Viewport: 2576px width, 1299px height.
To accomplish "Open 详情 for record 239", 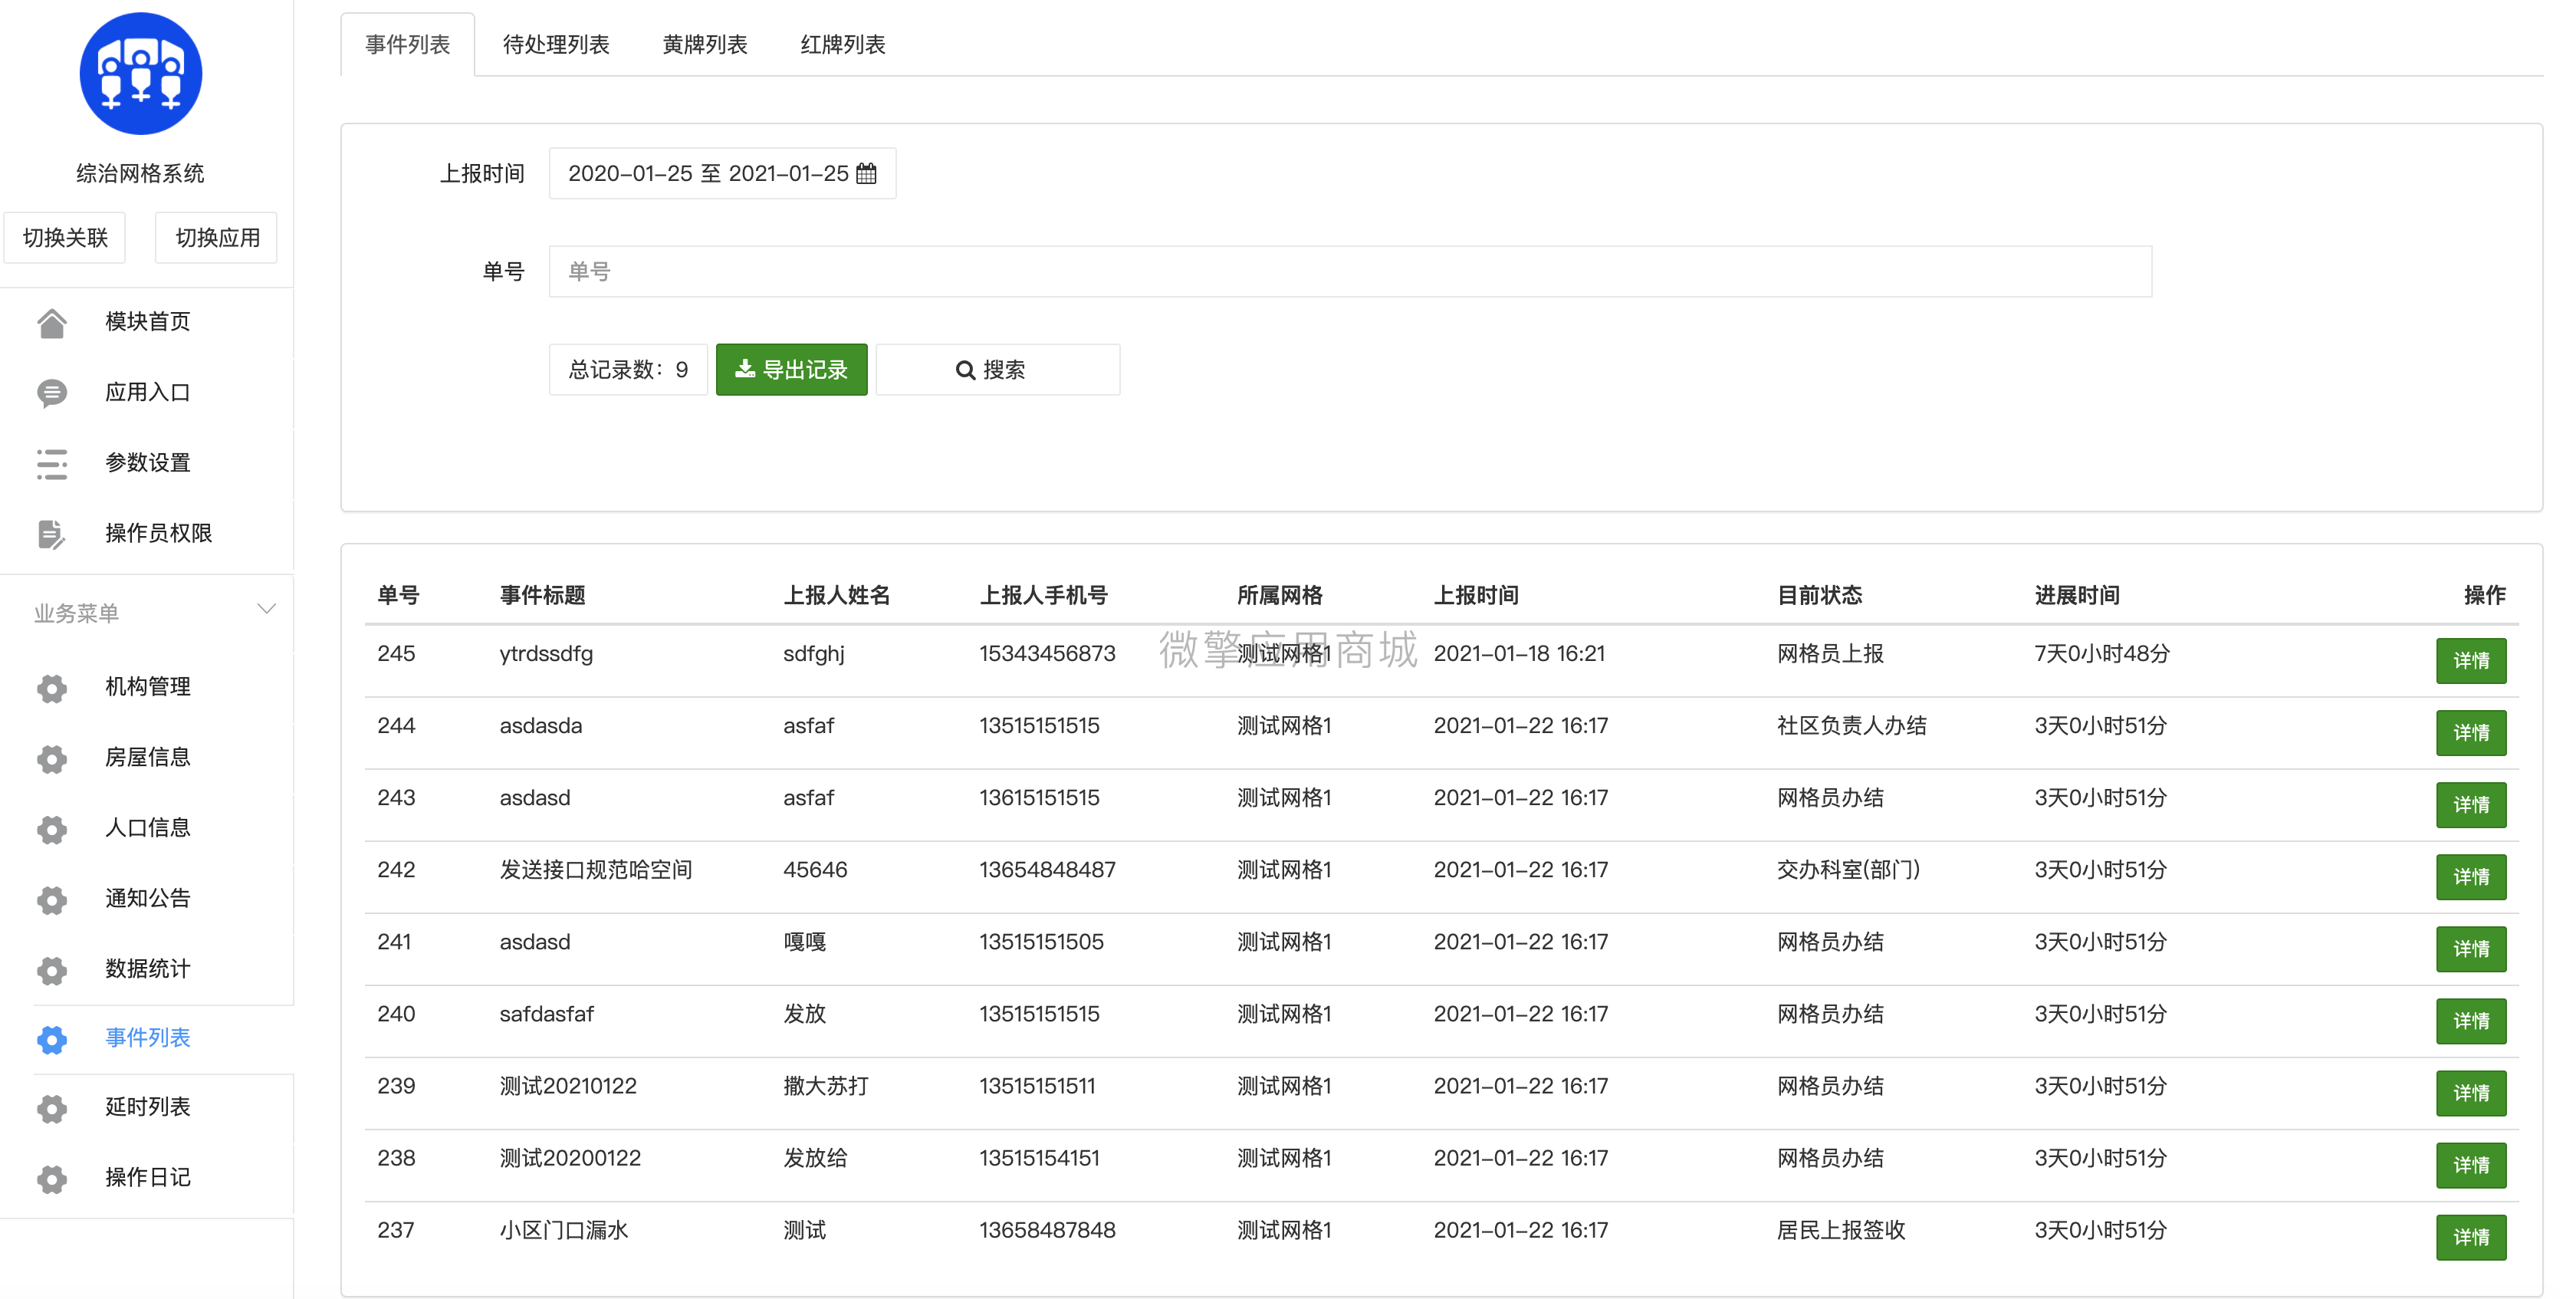I will click(2471, 1092).
